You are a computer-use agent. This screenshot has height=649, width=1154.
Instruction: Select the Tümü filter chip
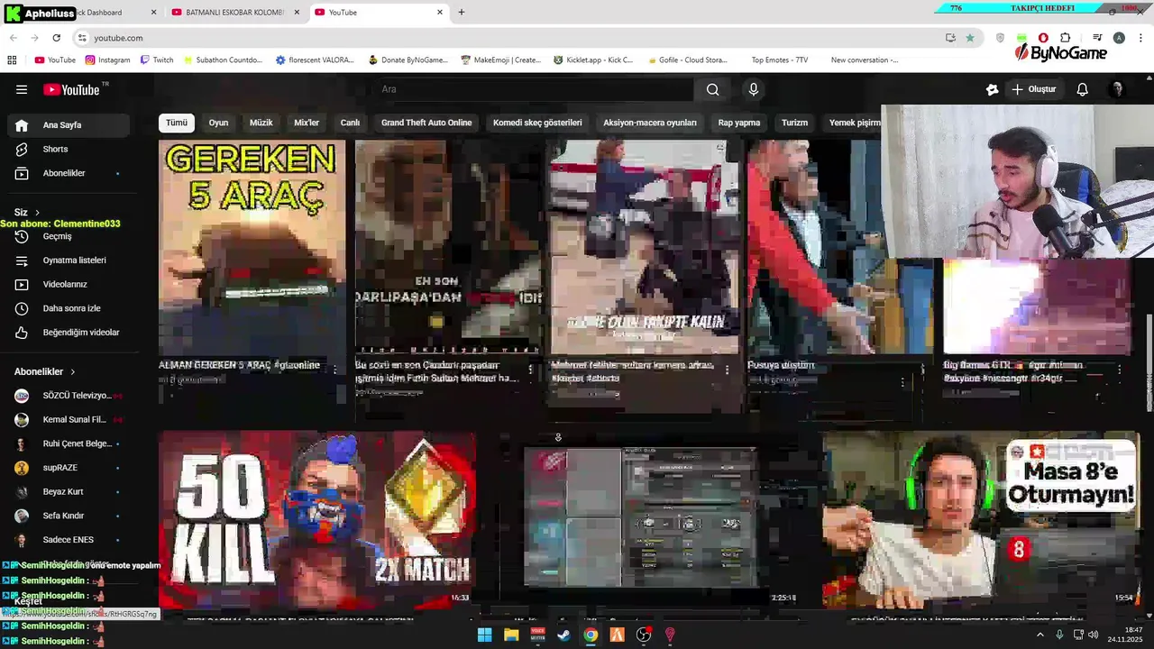[177, 123]
